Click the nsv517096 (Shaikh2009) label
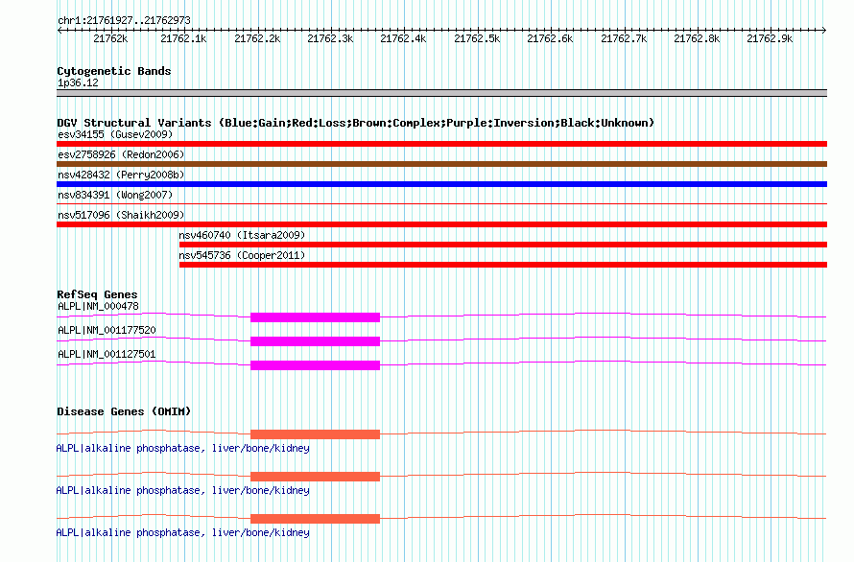The width and height of the screenshot is (854, 562). (121, 215)
